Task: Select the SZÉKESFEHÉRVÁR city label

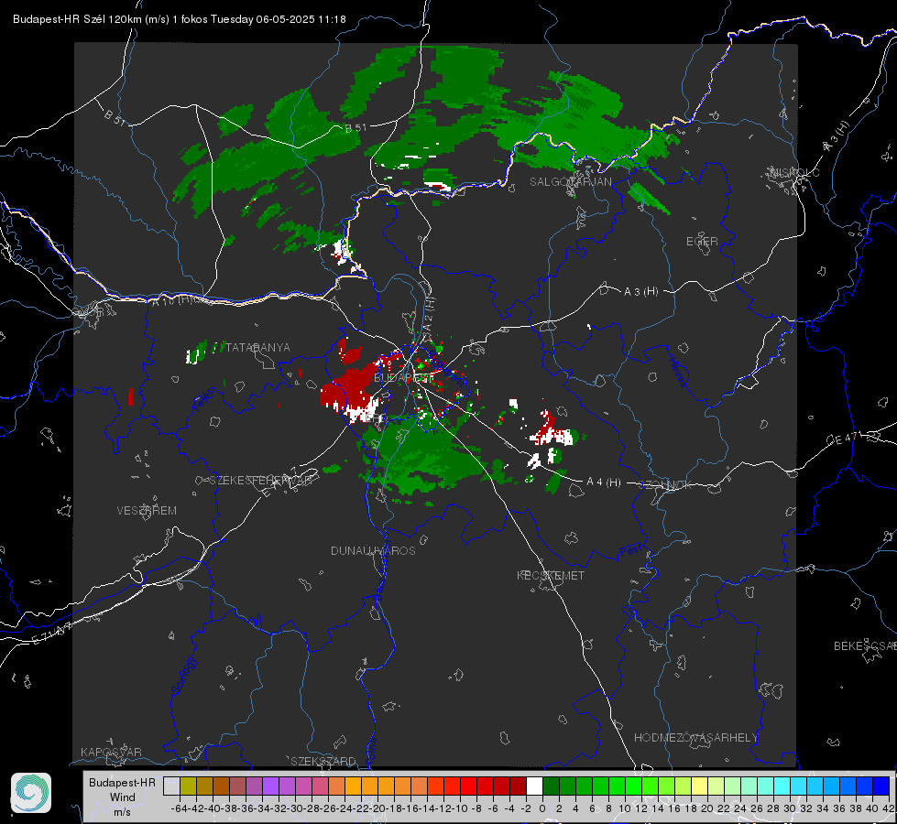Action: [260, 481]
